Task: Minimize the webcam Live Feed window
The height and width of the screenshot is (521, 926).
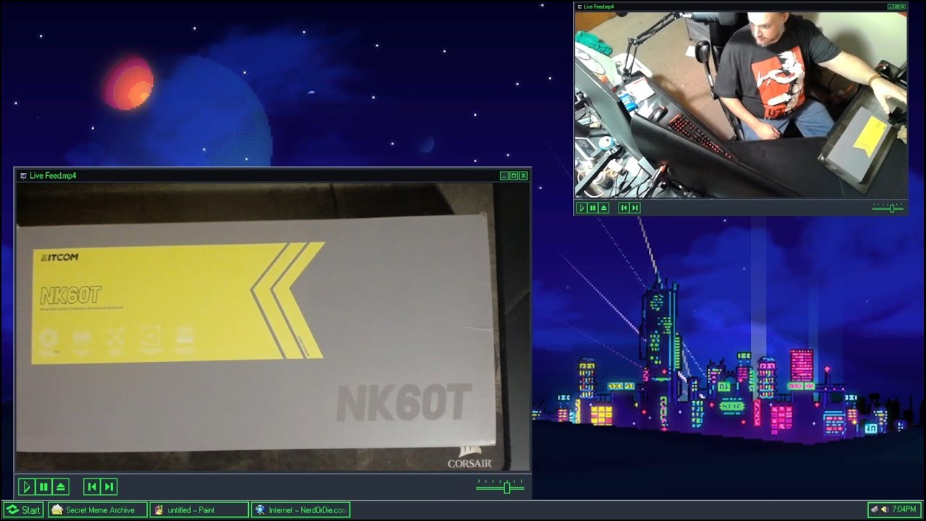Action: (891, 7)
